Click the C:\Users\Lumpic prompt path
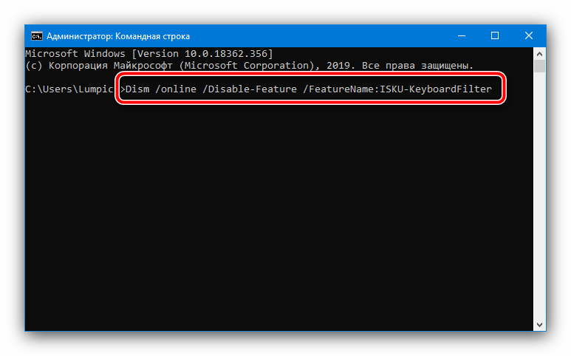 (69, 89)
